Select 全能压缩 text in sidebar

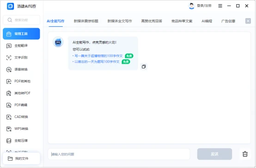pyautogui.click(x=21, y=141)
